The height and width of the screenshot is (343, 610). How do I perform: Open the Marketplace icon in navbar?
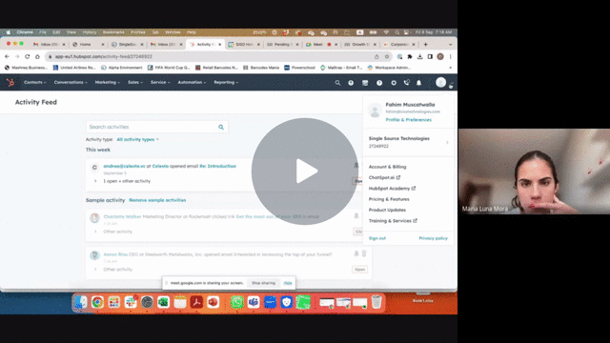(x=365, y=83)
